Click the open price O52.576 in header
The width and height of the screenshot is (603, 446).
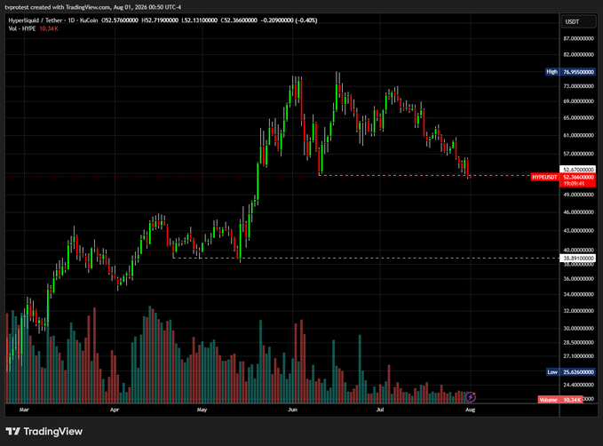120,20
